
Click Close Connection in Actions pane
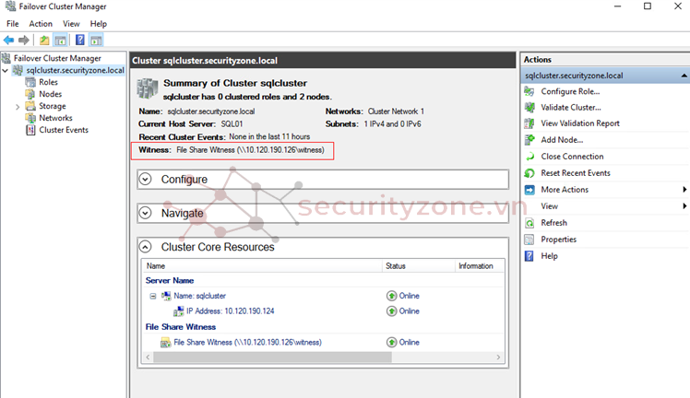(572, 157)
